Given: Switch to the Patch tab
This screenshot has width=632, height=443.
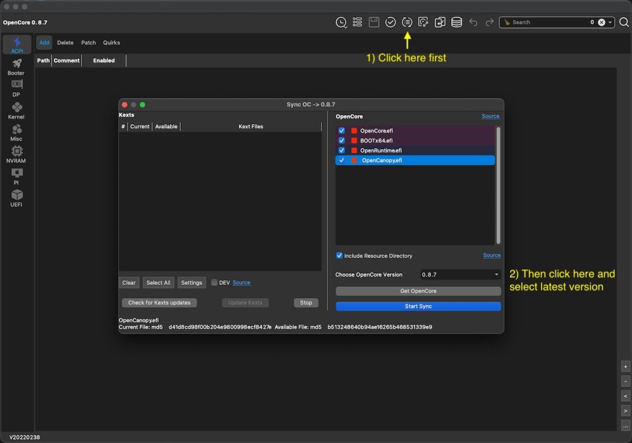Looking at the screenshot, I should tap(88, 42).
